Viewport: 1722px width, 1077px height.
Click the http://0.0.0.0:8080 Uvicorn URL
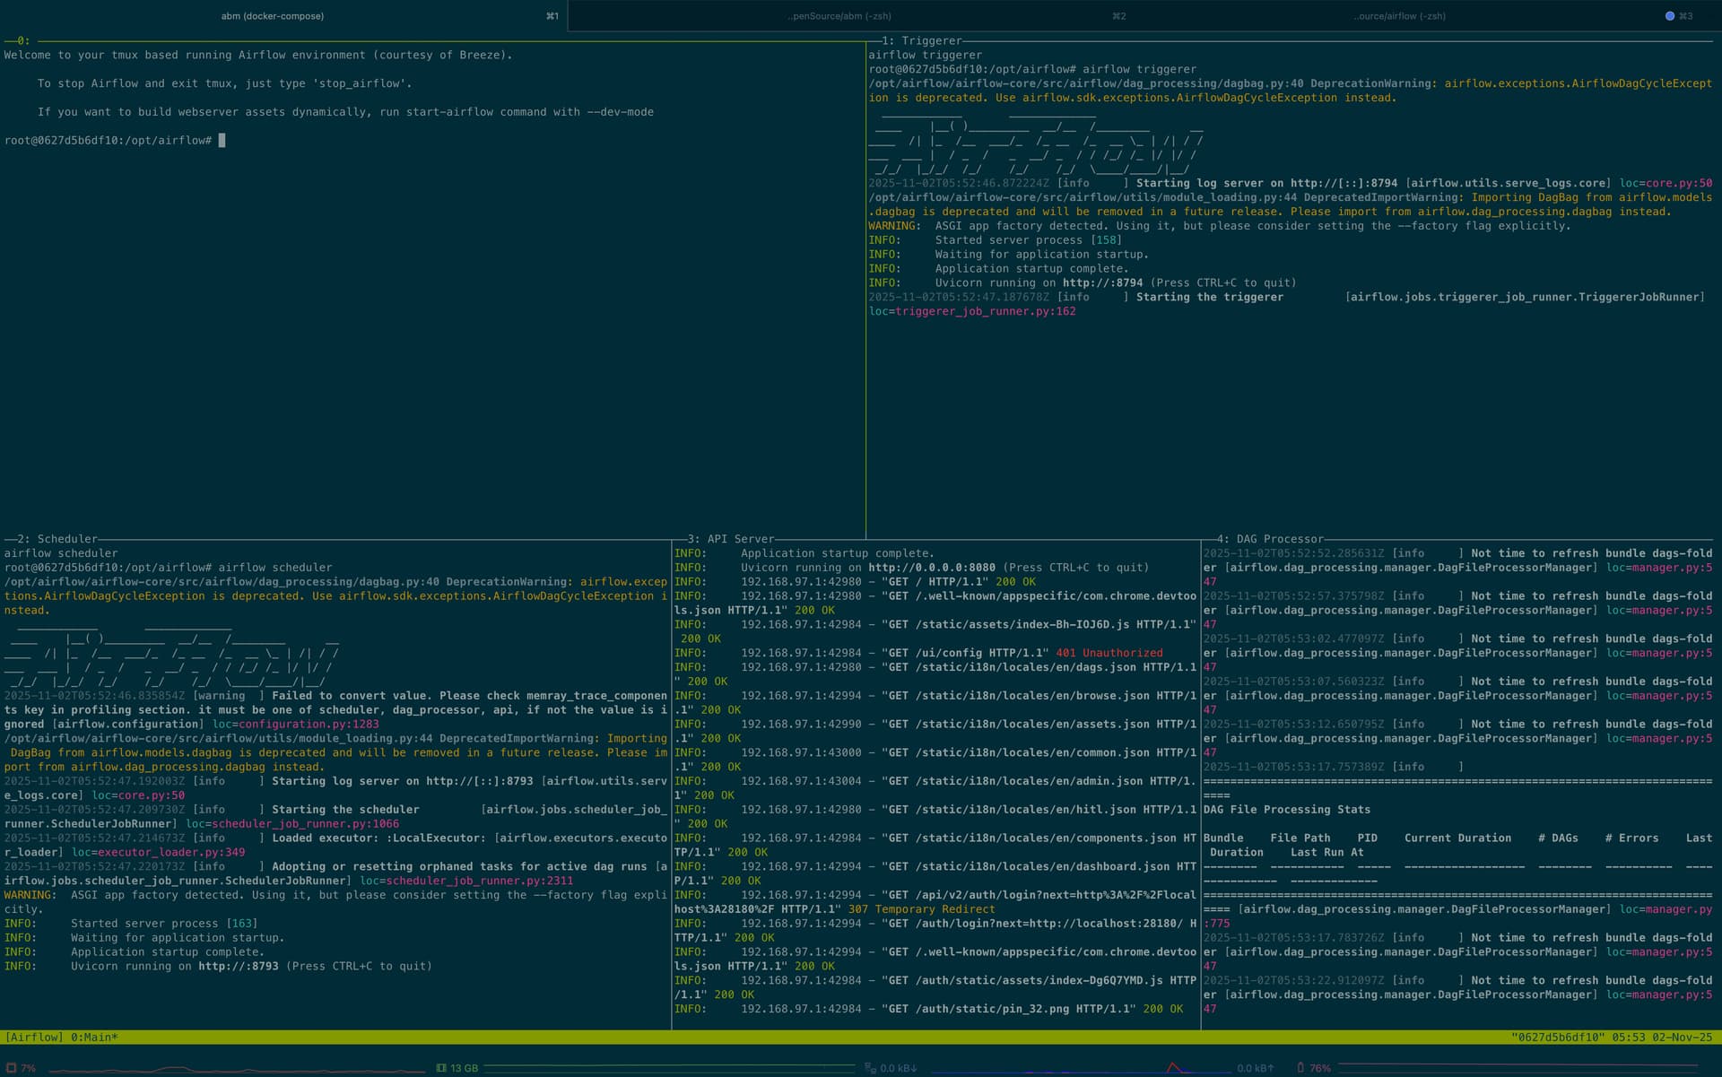coord(931,568)
